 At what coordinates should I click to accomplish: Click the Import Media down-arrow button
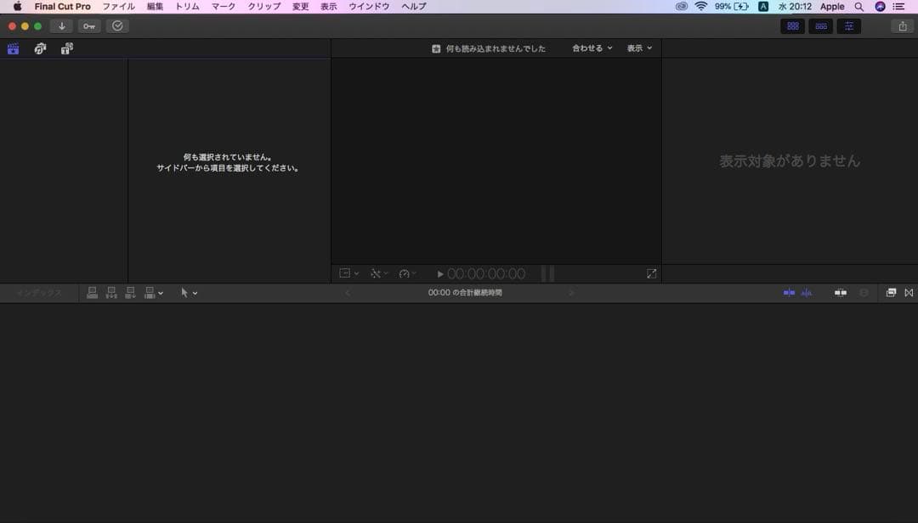[61, 26]
